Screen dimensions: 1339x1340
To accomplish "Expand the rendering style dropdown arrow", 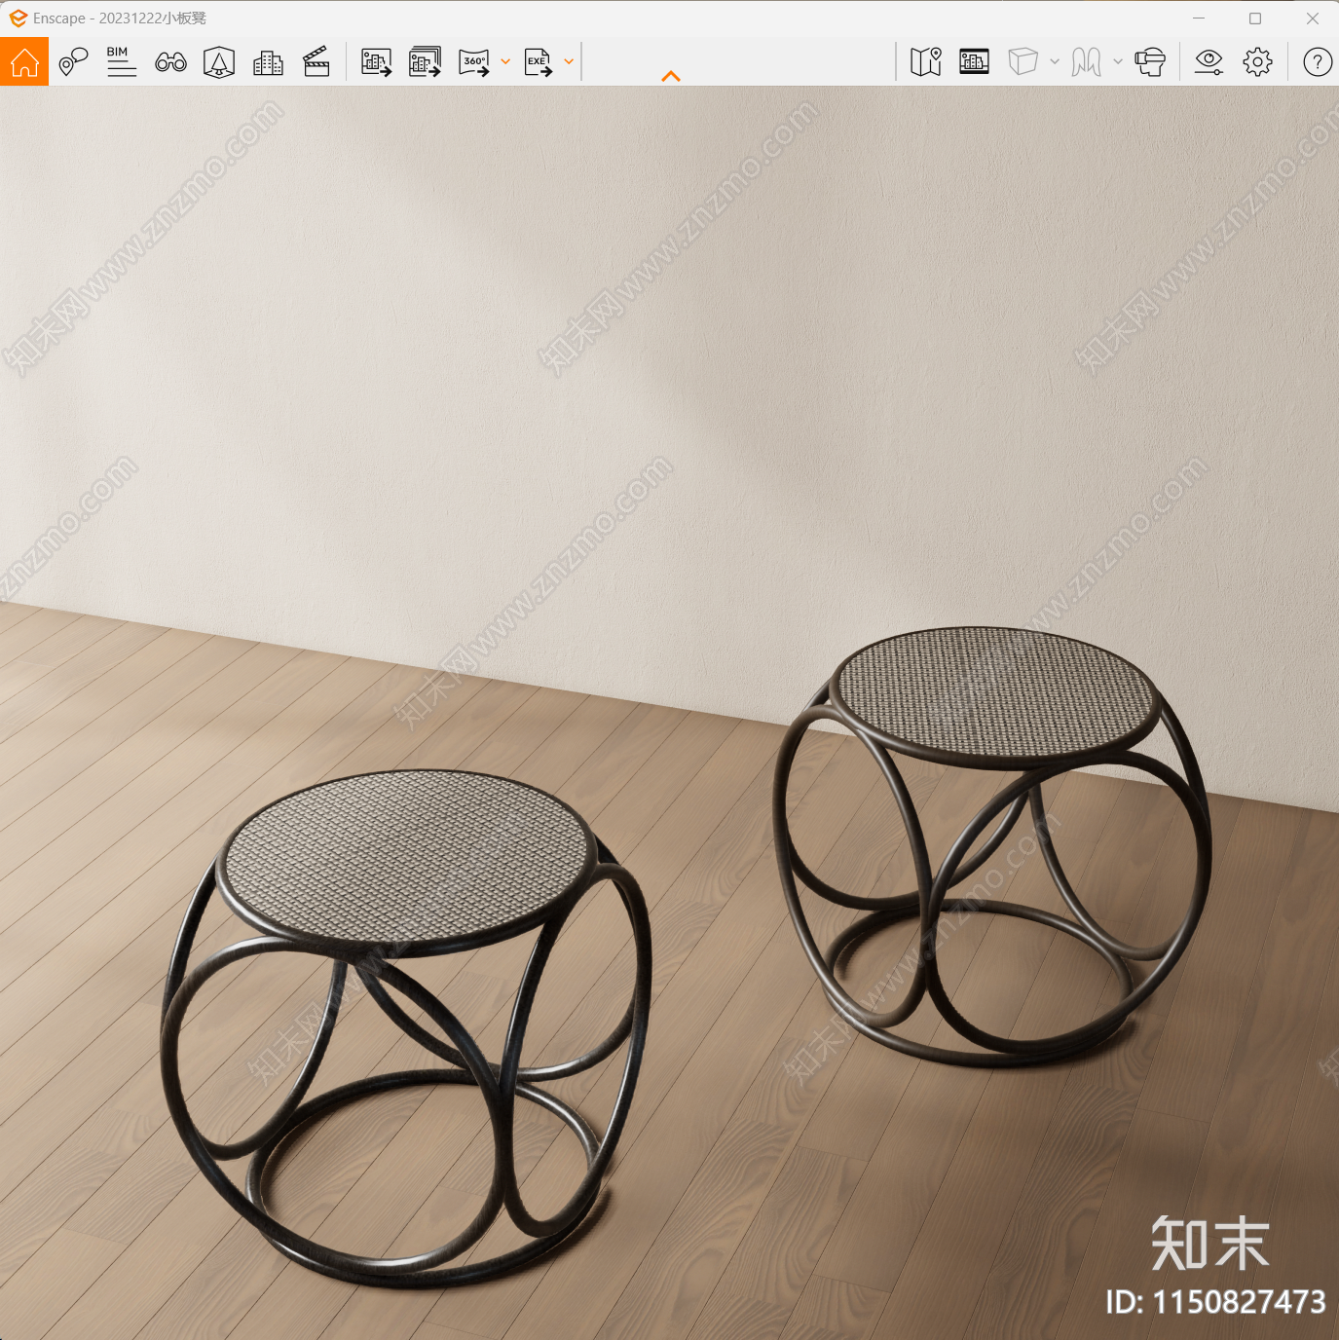I will [1055, 61].
